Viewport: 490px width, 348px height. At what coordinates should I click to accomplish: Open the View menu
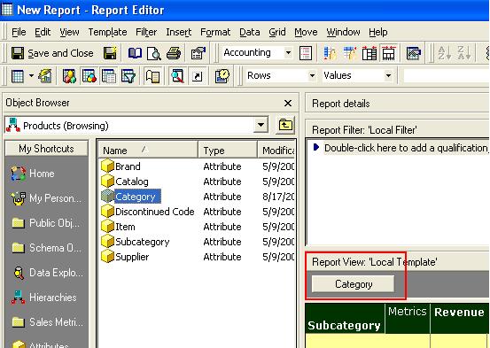click(x=69, y=32)
